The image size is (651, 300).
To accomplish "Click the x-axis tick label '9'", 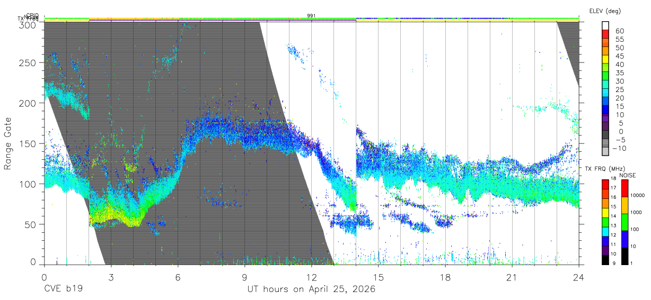I will point(244,277).
